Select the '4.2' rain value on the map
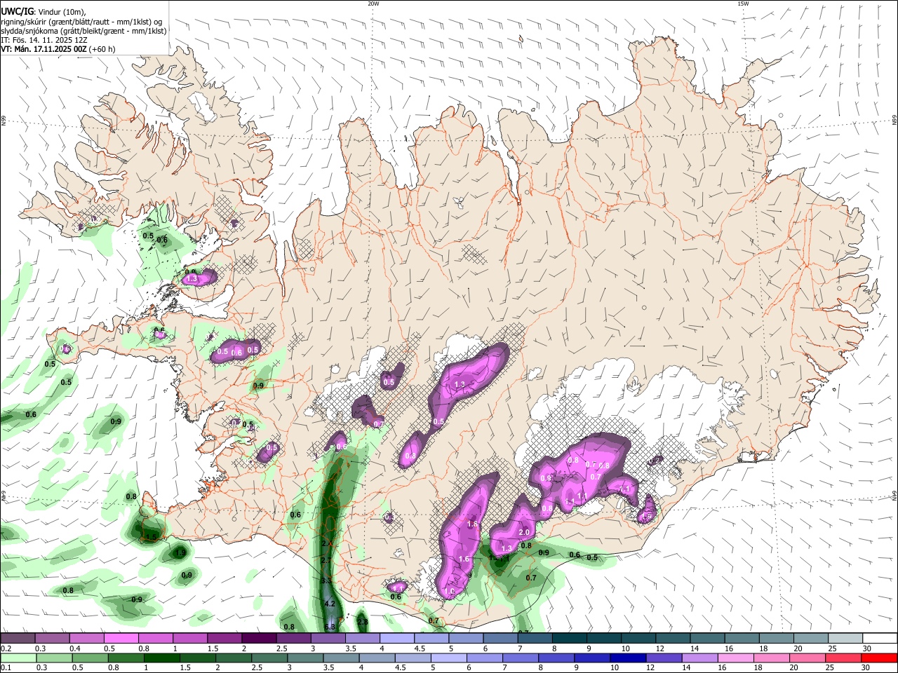898x673 pixels. tap(330, 603)
